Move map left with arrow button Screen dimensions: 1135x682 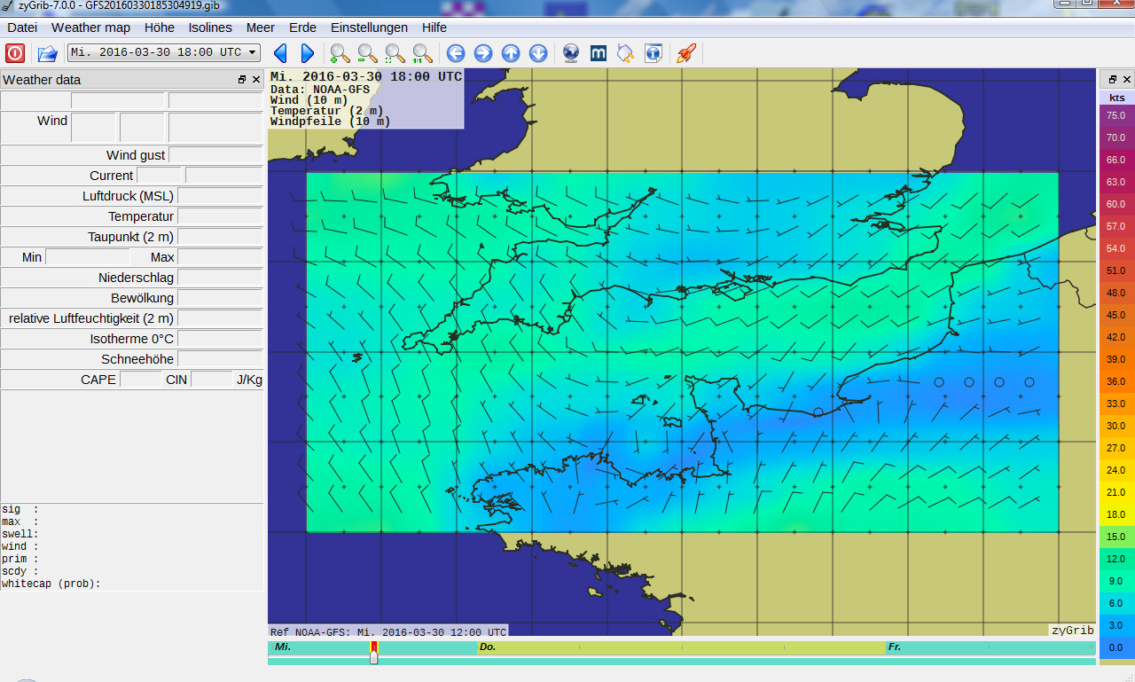click(x=456, y=53)
